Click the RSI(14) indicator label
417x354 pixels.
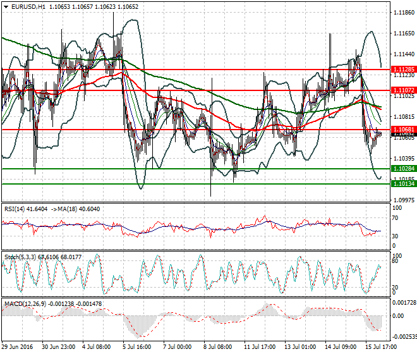pyautogui.click(x=15, y=209)
